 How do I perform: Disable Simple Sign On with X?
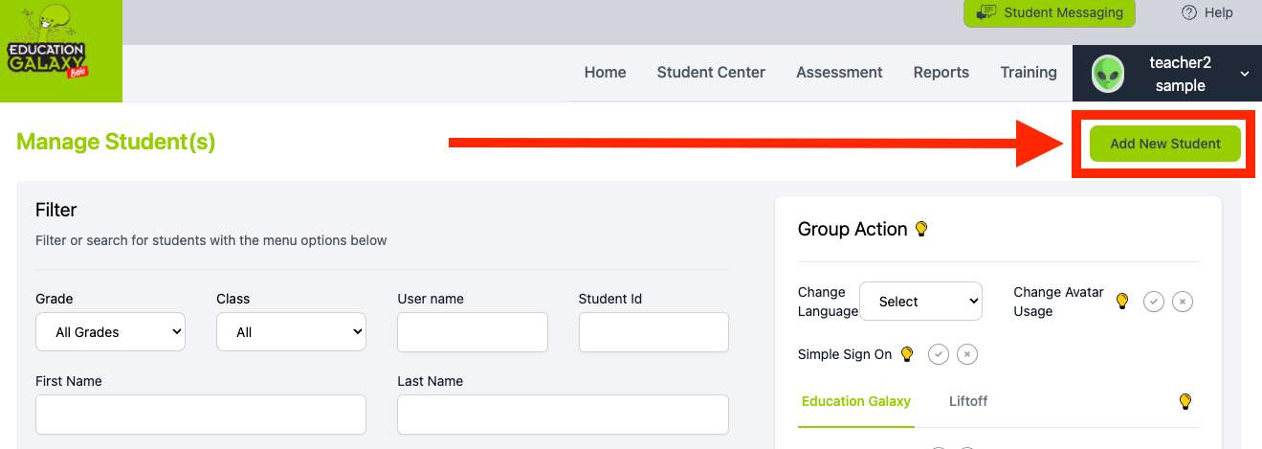[x=967, y=354]
